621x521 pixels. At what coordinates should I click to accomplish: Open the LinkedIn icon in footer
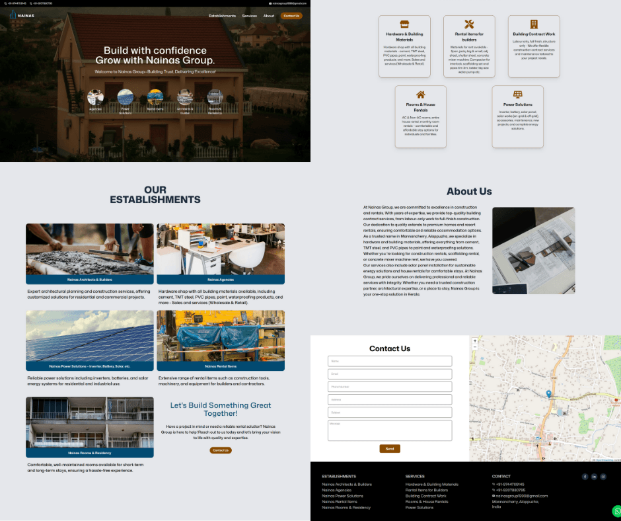point(594,477)
